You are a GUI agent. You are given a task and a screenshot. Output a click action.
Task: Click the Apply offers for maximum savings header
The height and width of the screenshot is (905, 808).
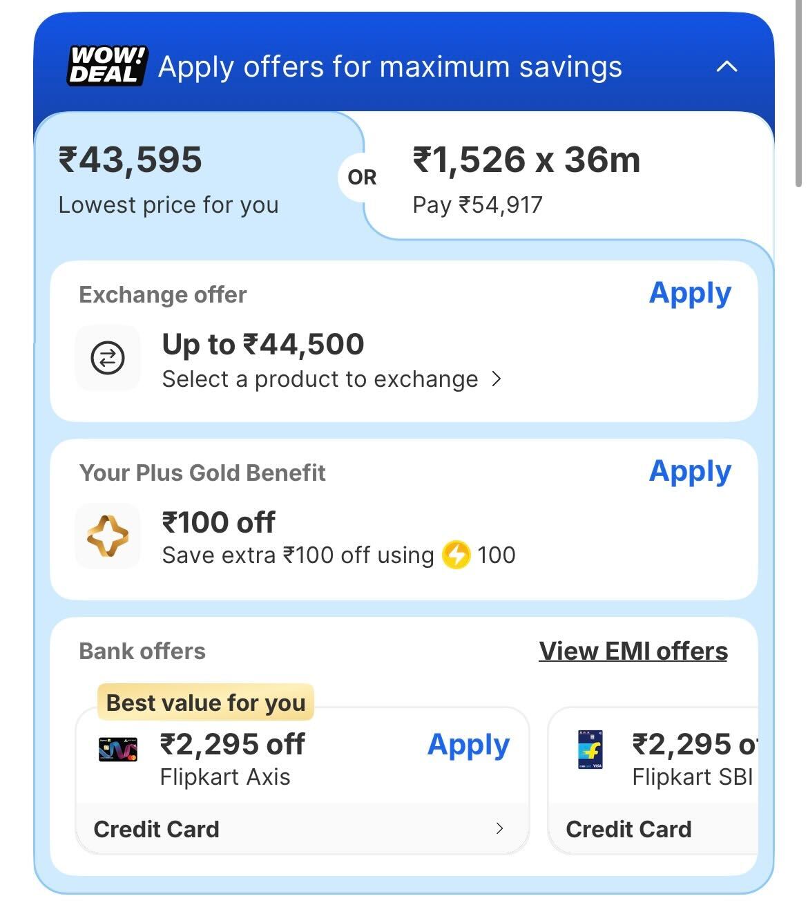click(x=389, y=67)
